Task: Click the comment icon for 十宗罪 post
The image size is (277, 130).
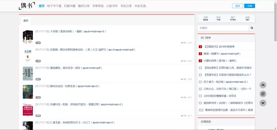Action: coord(189,43)
